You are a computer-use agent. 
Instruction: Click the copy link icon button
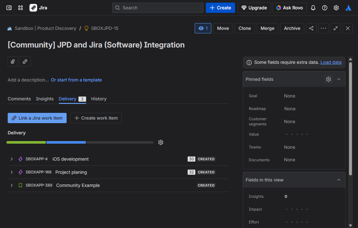pos(25,62)
